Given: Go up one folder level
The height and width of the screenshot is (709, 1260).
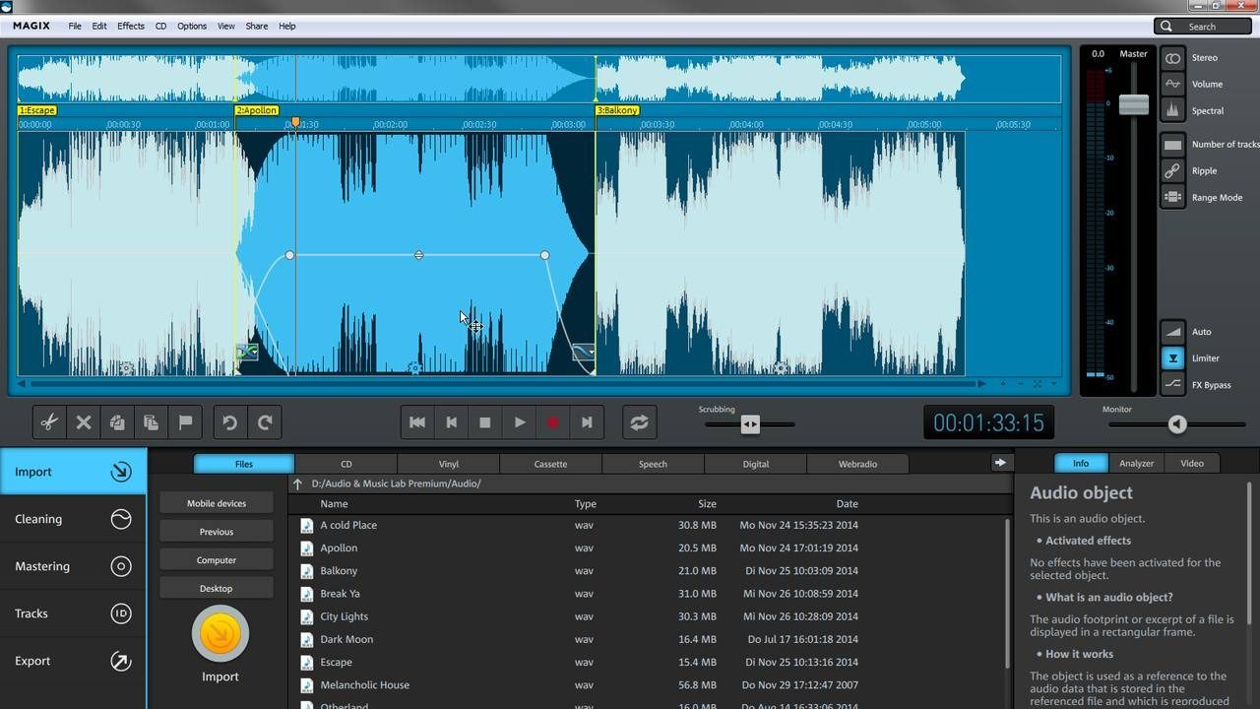Looking at the screenshot, I should pyautogui.click(x=297, y=483).
